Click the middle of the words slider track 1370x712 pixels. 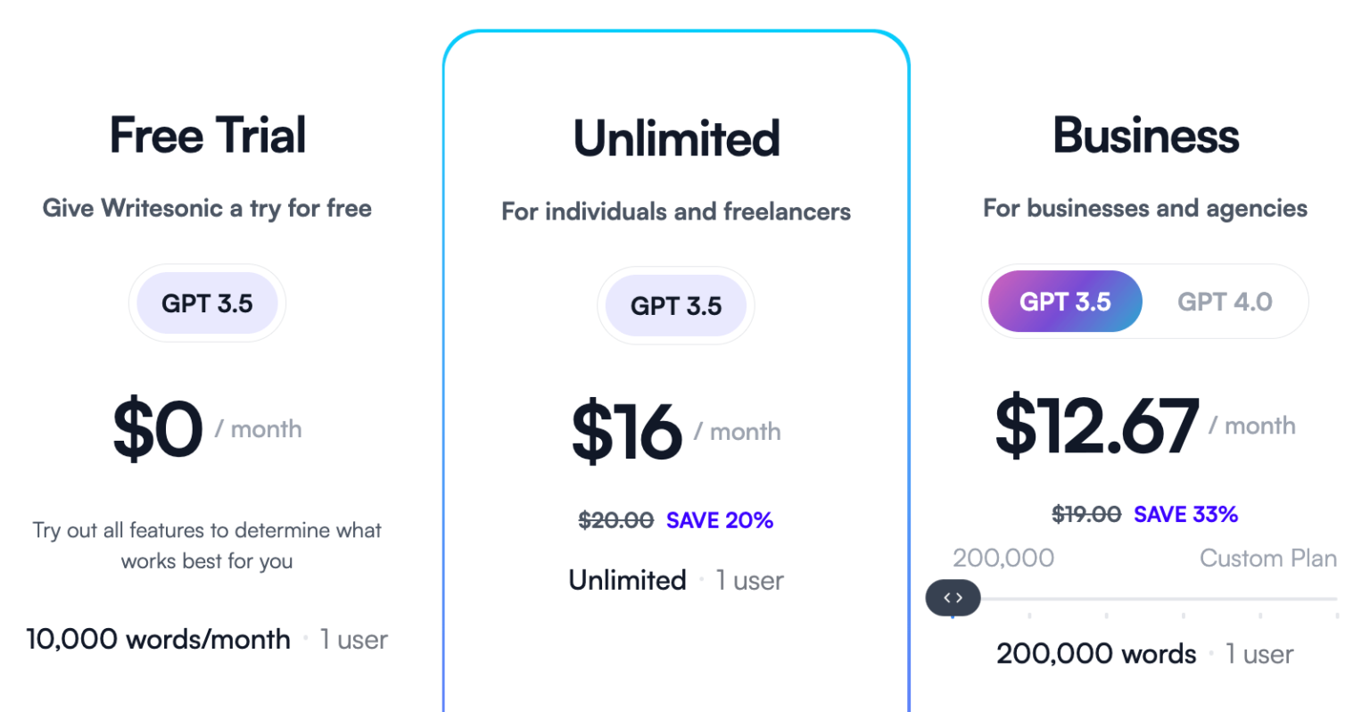1145,599
